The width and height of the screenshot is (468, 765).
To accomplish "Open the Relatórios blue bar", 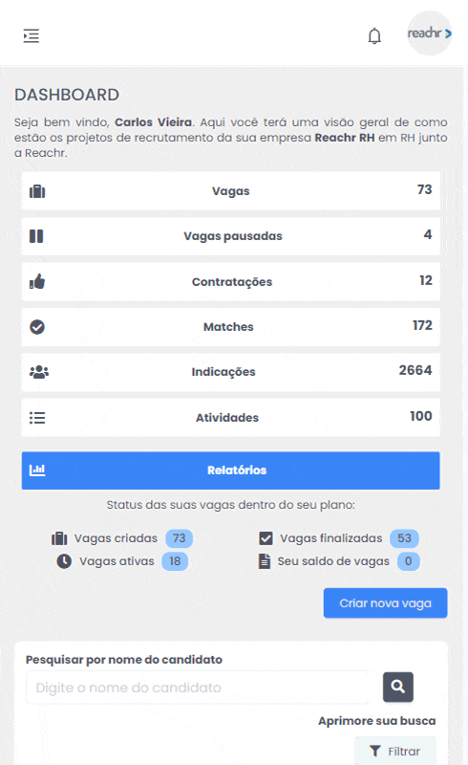I will [230, 470].
